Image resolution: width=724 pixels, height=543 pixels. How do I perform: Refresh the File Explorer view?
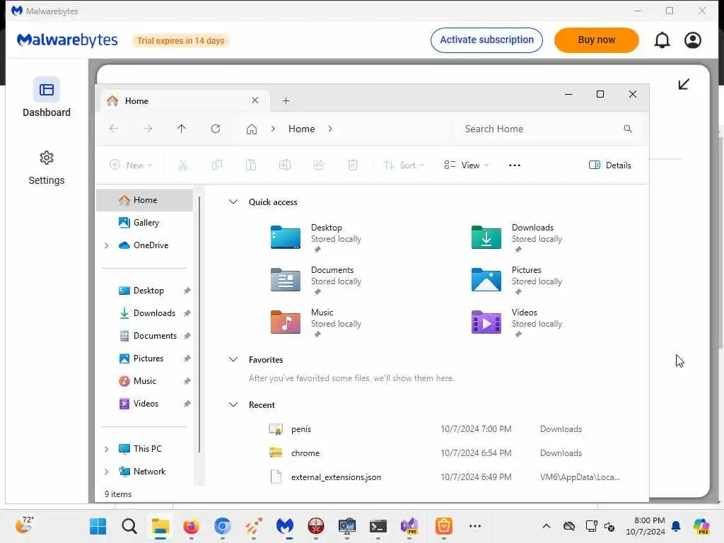216,129
